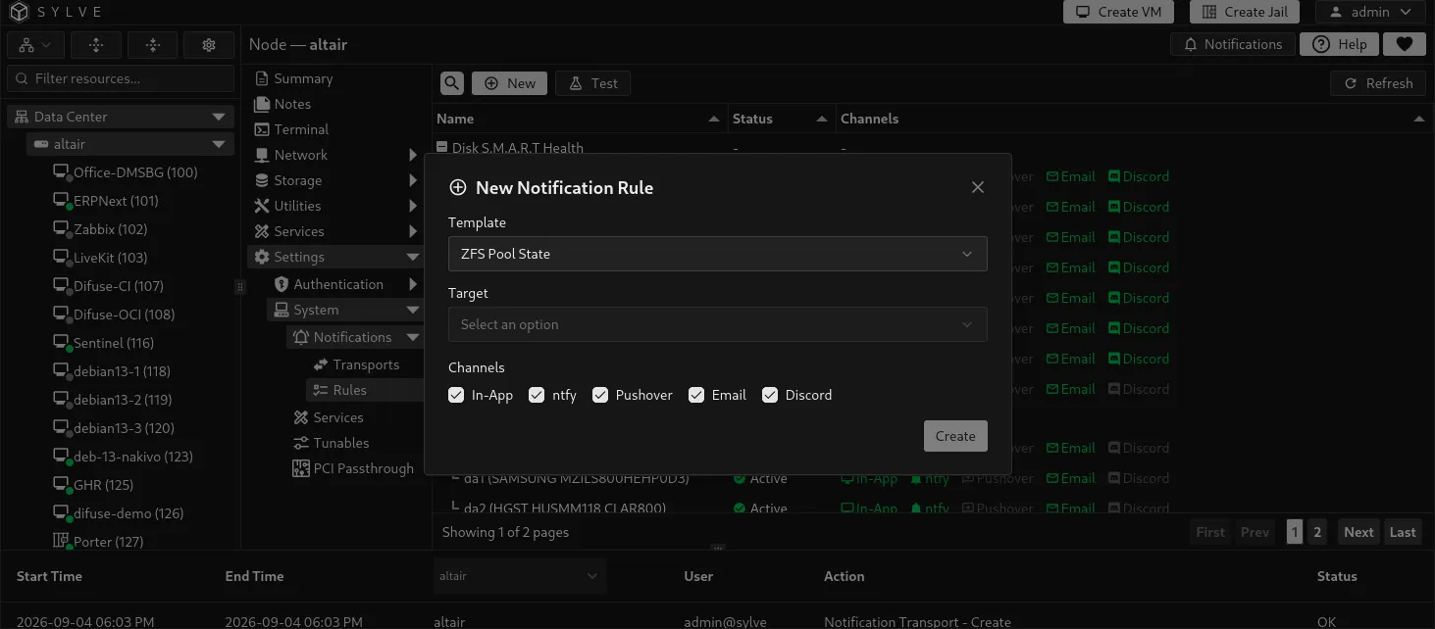Focus the Filter resources search field

pyautogui.click(x=121, y=78)
